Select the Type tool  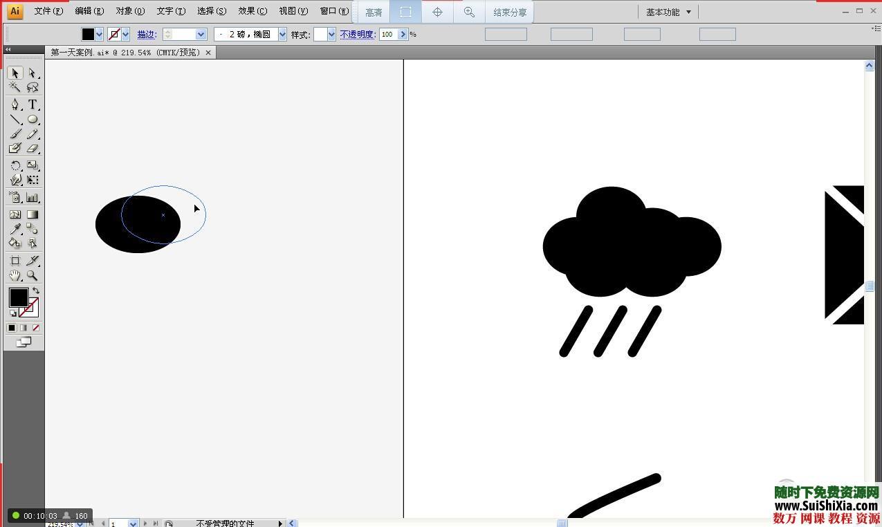(32, 104)
